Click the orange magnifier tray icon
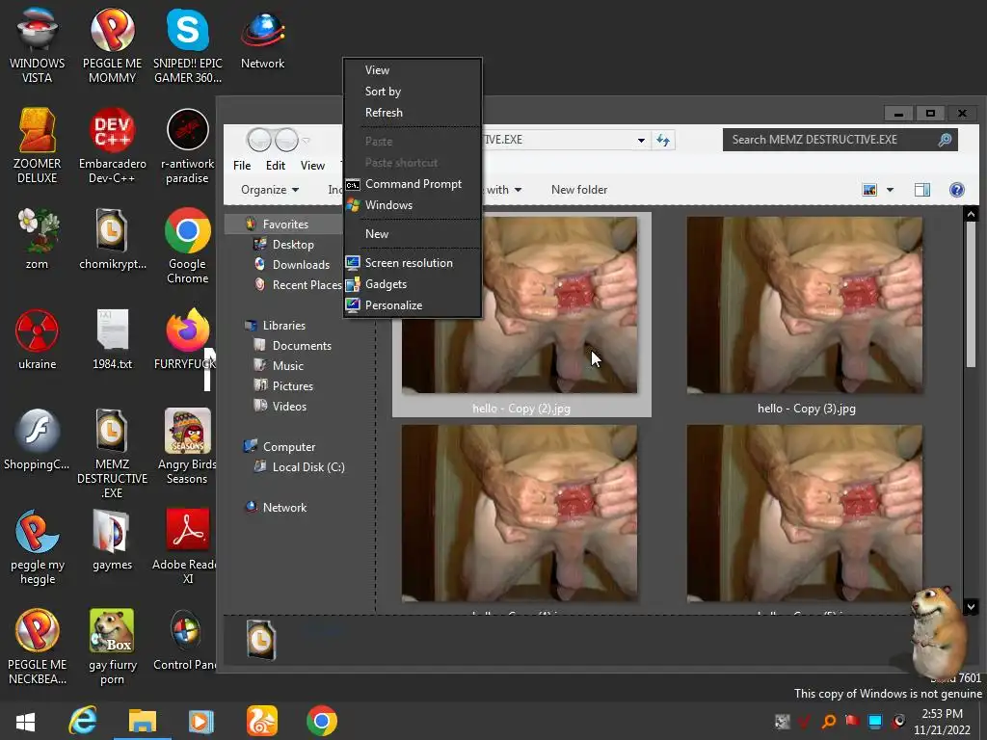 point(828,721)
